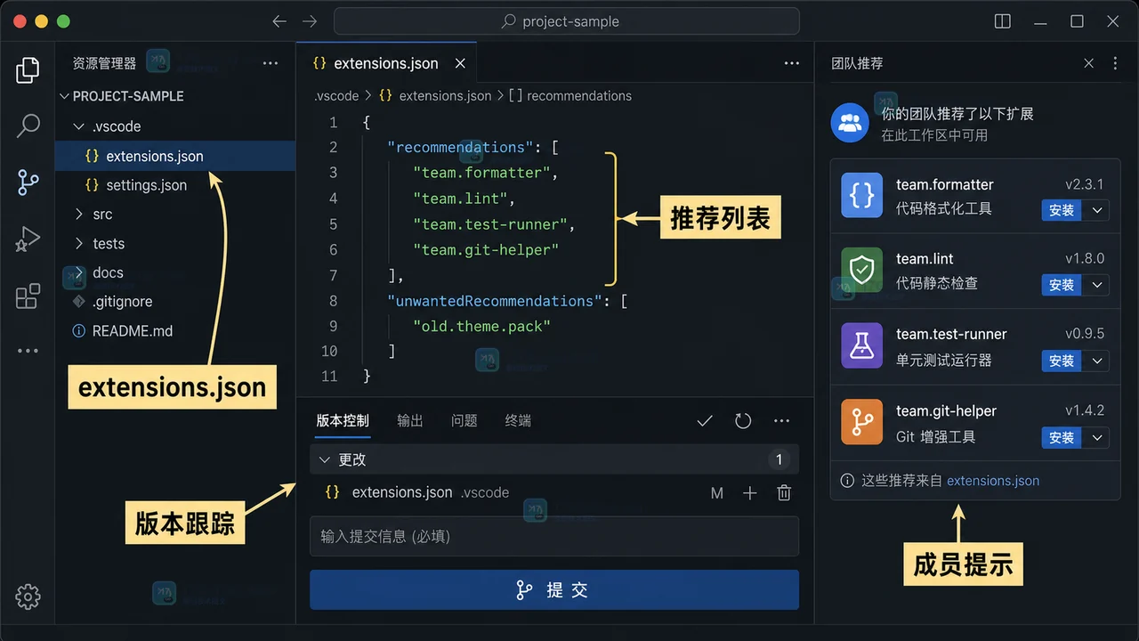Expand the docs folder
The width and height of the screenshot is (1139, 641).
[x=79, y=273]
